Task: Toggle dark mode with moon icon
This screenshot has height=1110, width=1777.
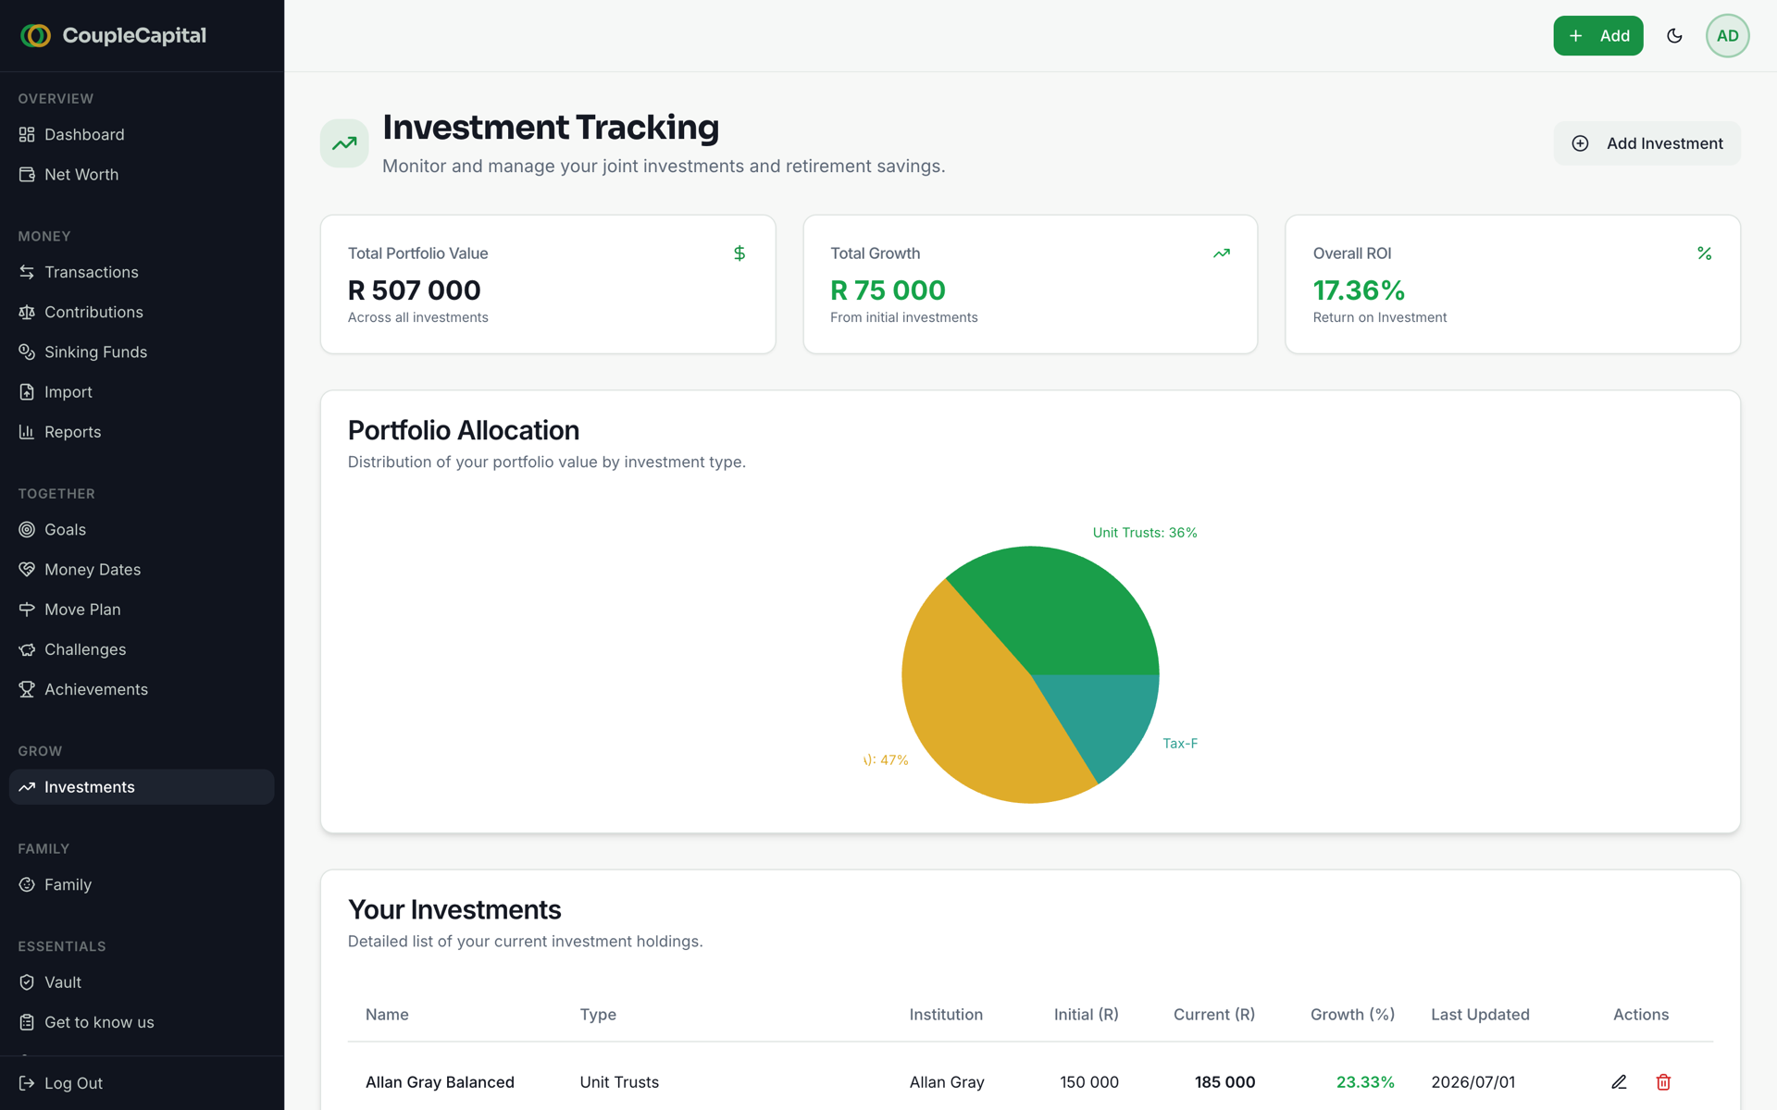Action: coord(1674,36)
